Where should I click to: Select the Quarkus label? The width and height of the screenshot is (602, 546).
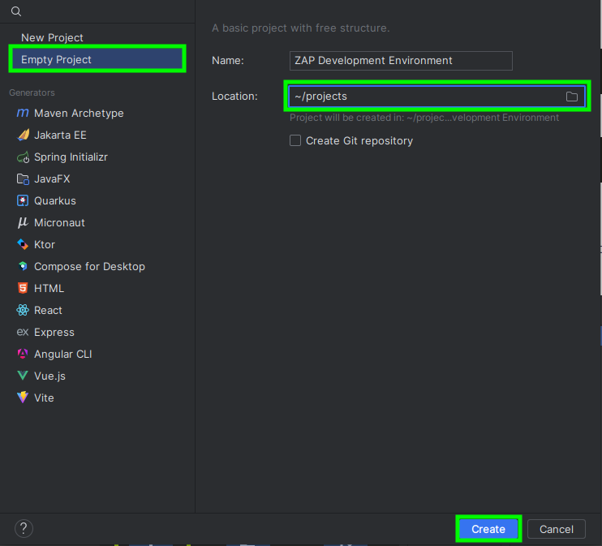[55, 201]
